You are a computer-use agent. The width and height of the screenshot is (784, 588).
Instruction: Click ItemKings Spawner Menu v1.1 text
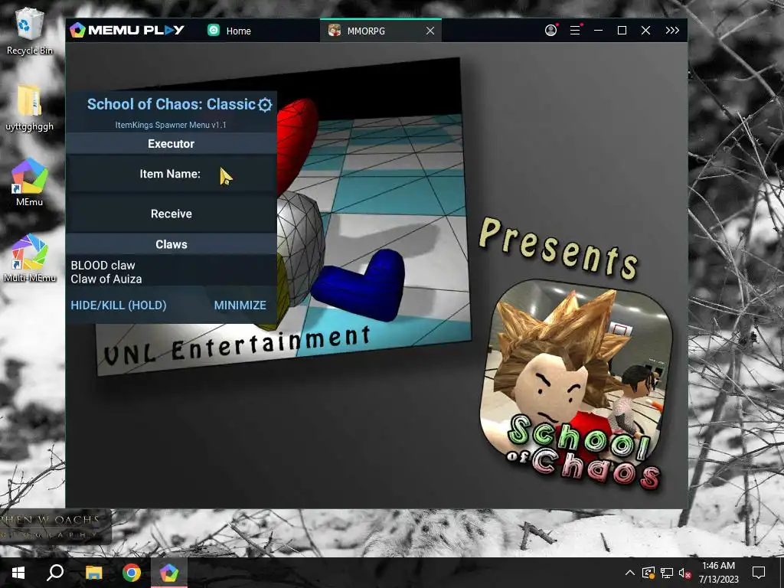(171, 125)
